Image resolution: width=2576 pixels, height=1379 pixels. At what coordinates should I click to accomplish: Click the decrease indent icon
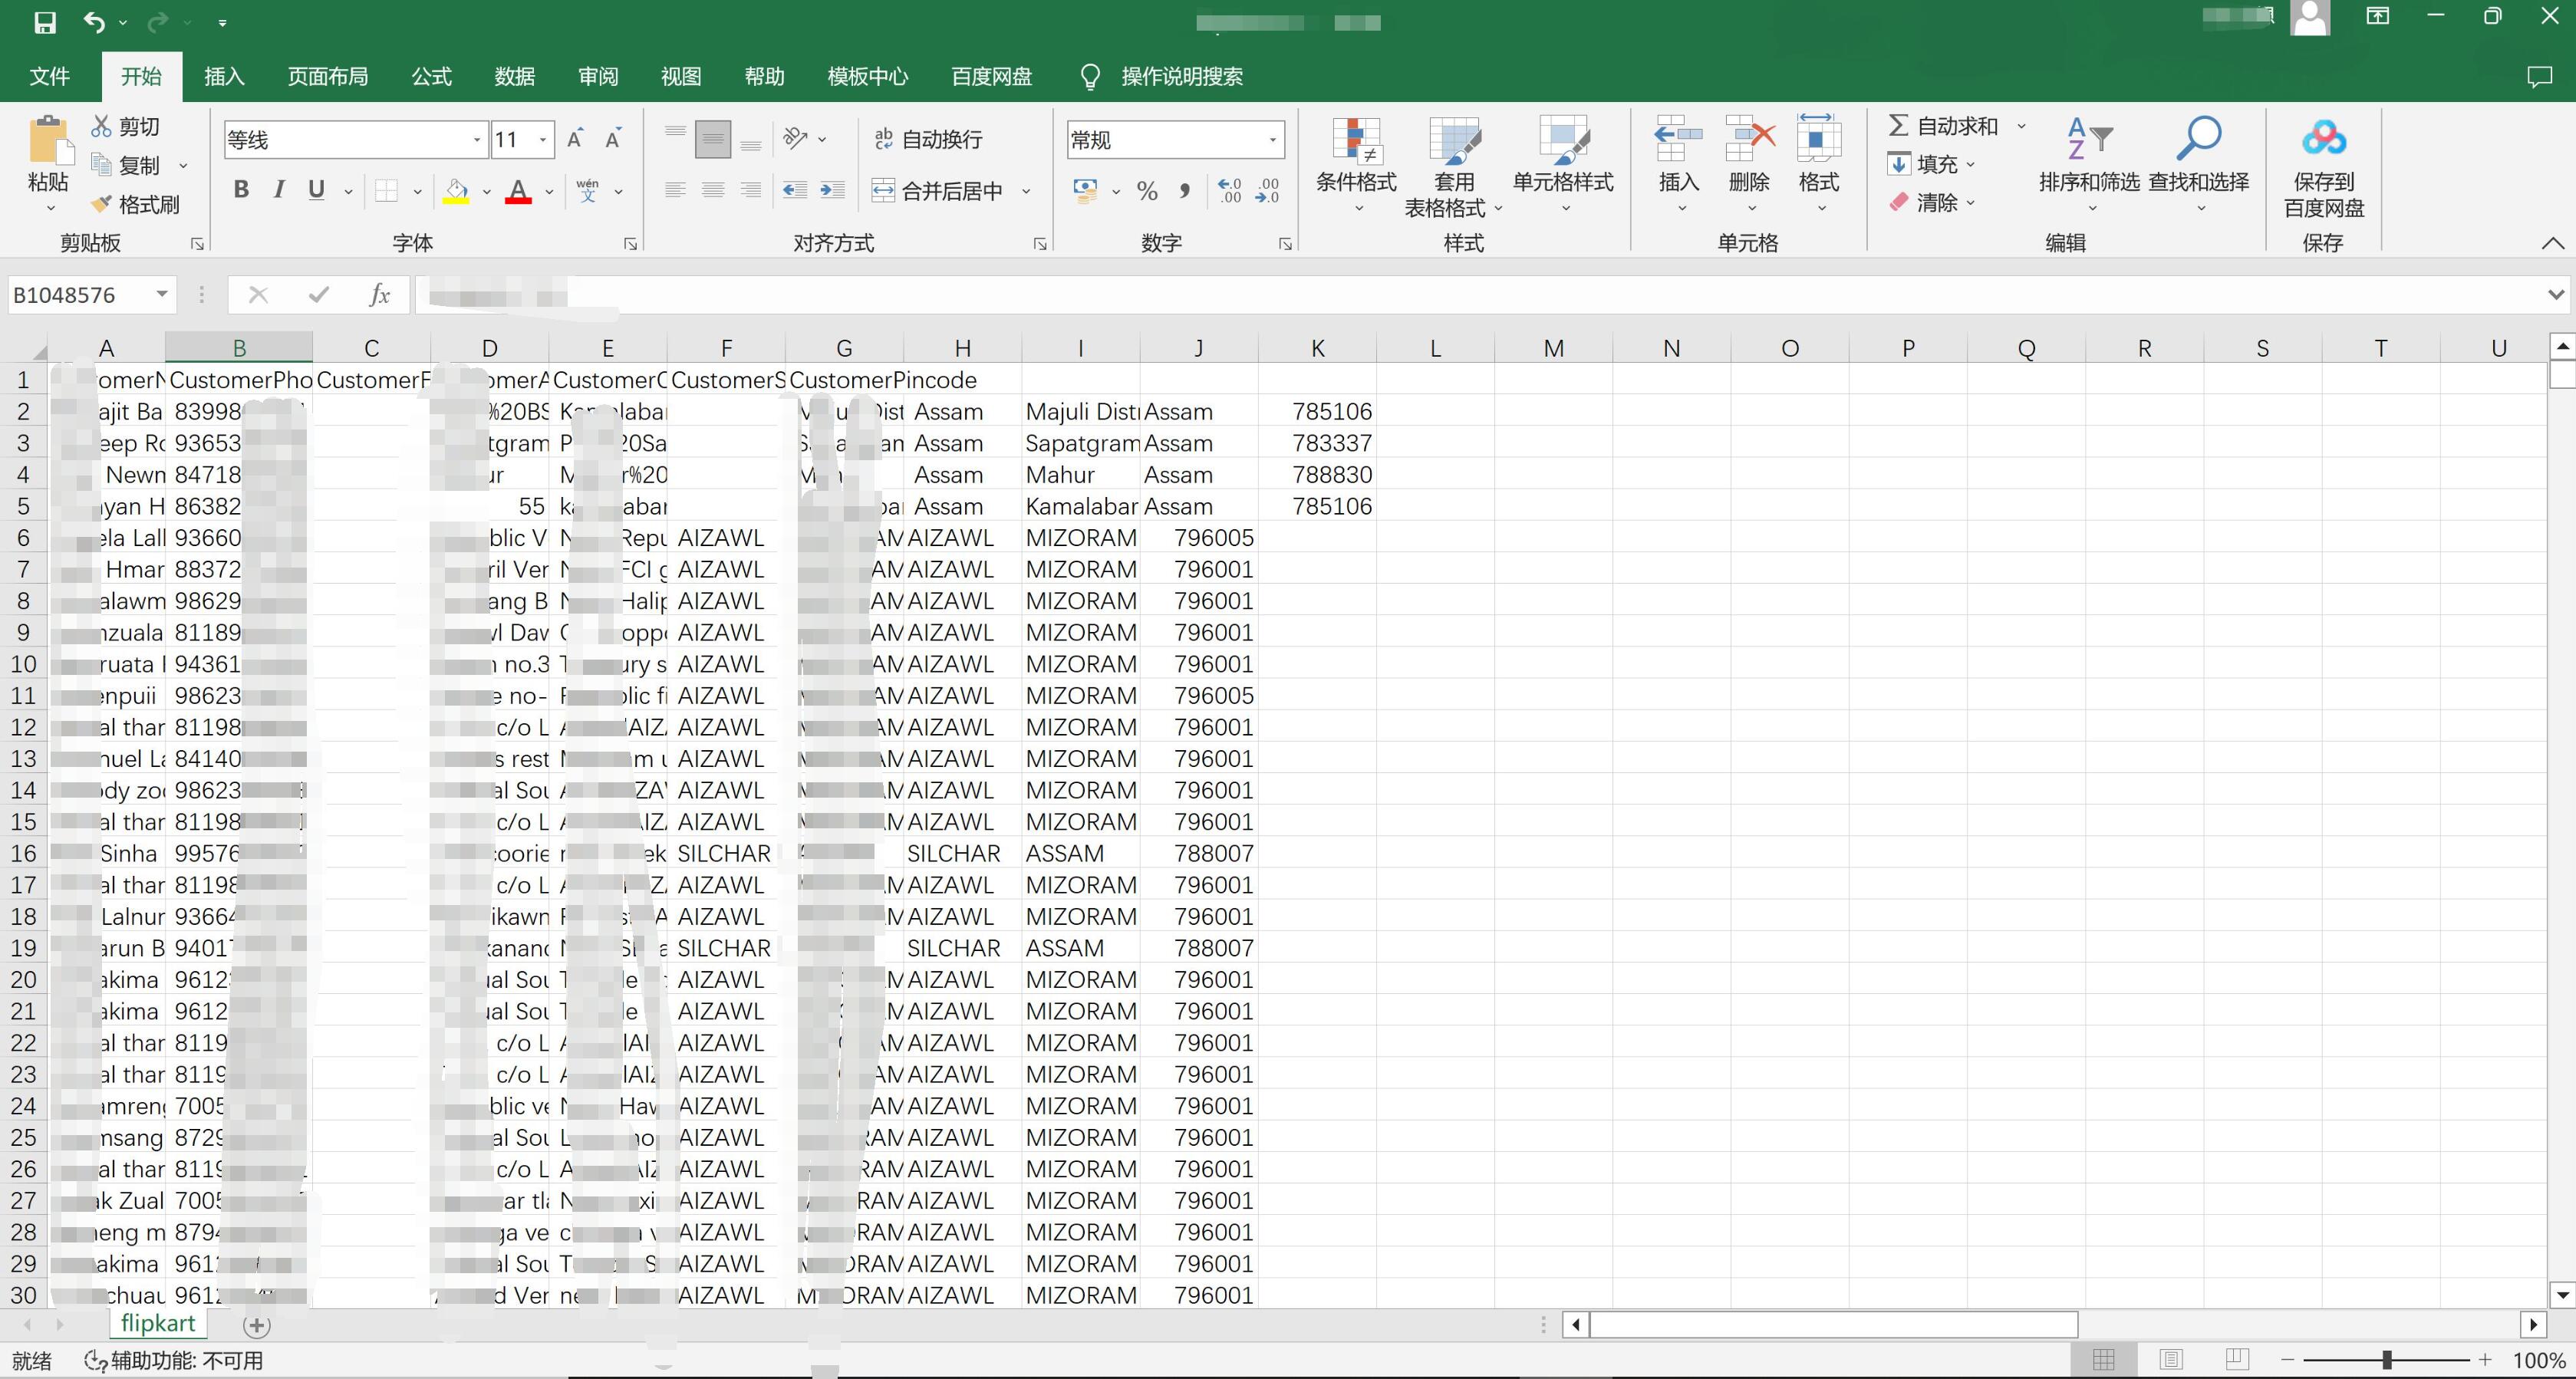pyautogui.click(x=795, y=190)
